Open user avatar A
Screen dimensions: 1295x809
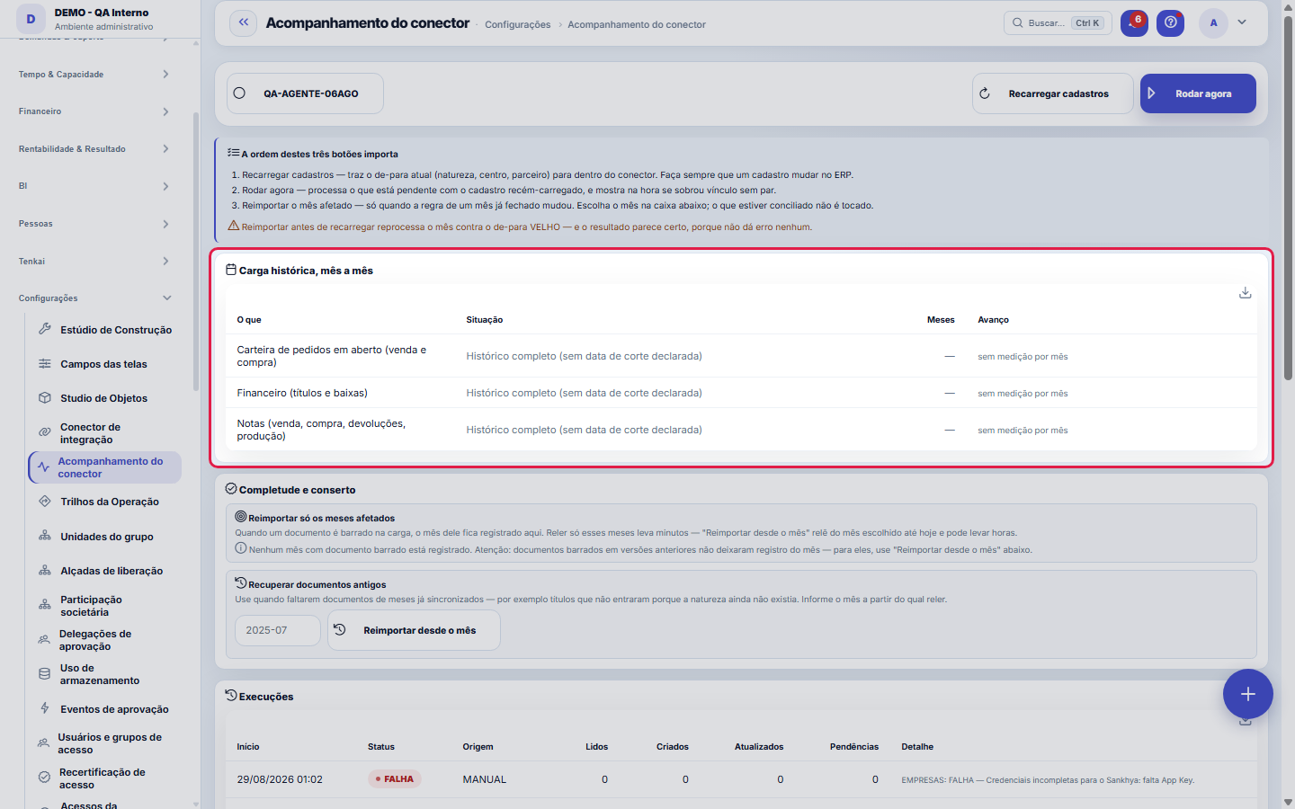(1213, 23)
